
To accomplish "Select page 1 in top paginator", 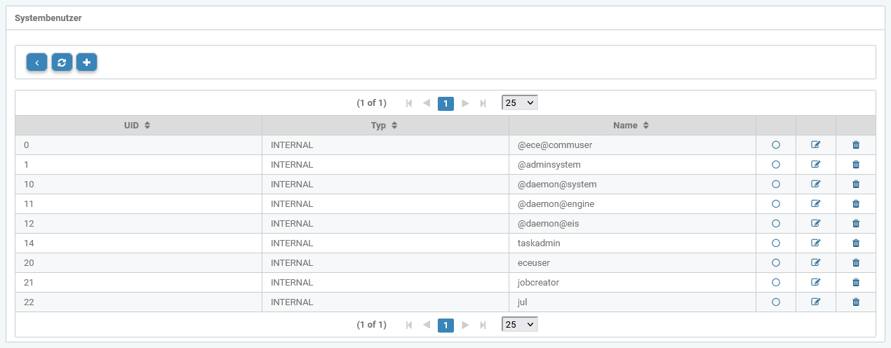I will coord(445,103).
